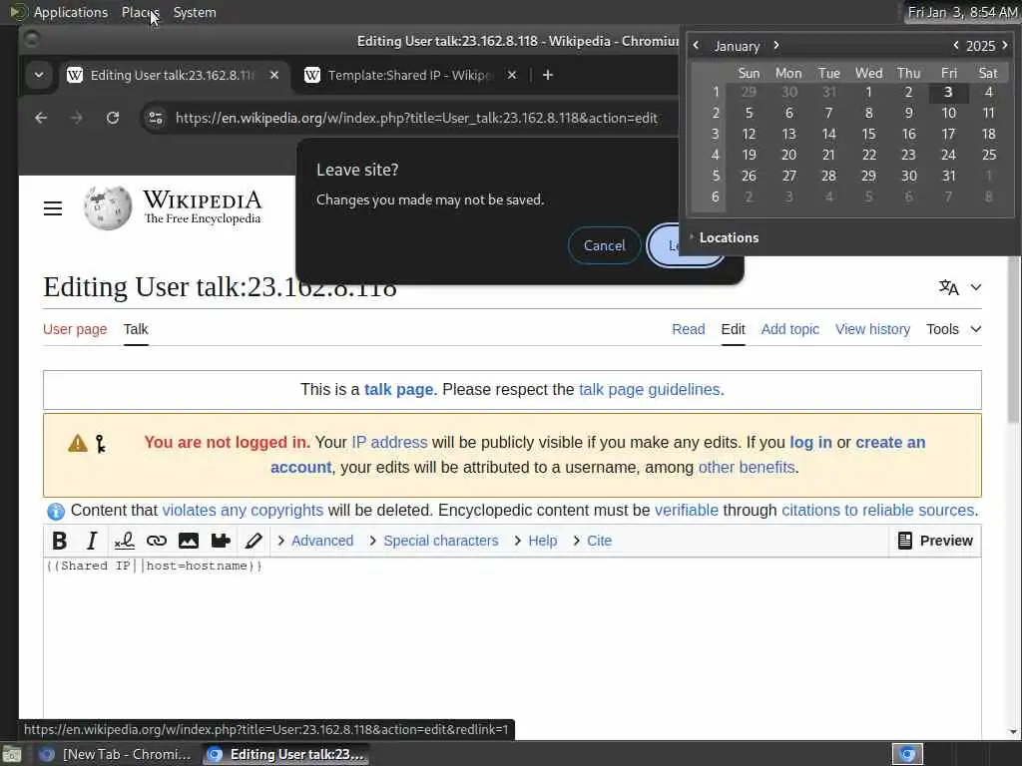Open the language translate icon

pos(948,287)
